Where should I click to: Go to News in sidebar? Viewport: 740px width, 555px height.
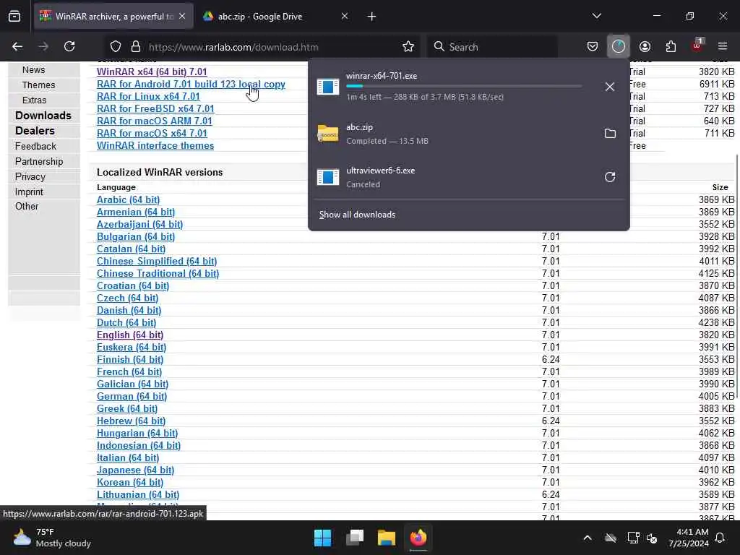pos(33,70)
